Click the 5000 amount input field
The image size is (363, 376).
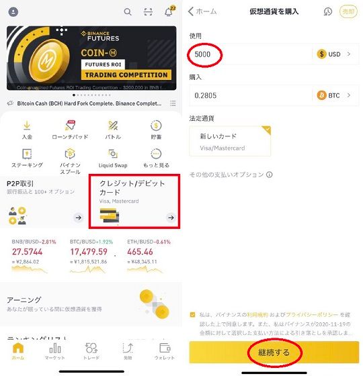(249, 54)
